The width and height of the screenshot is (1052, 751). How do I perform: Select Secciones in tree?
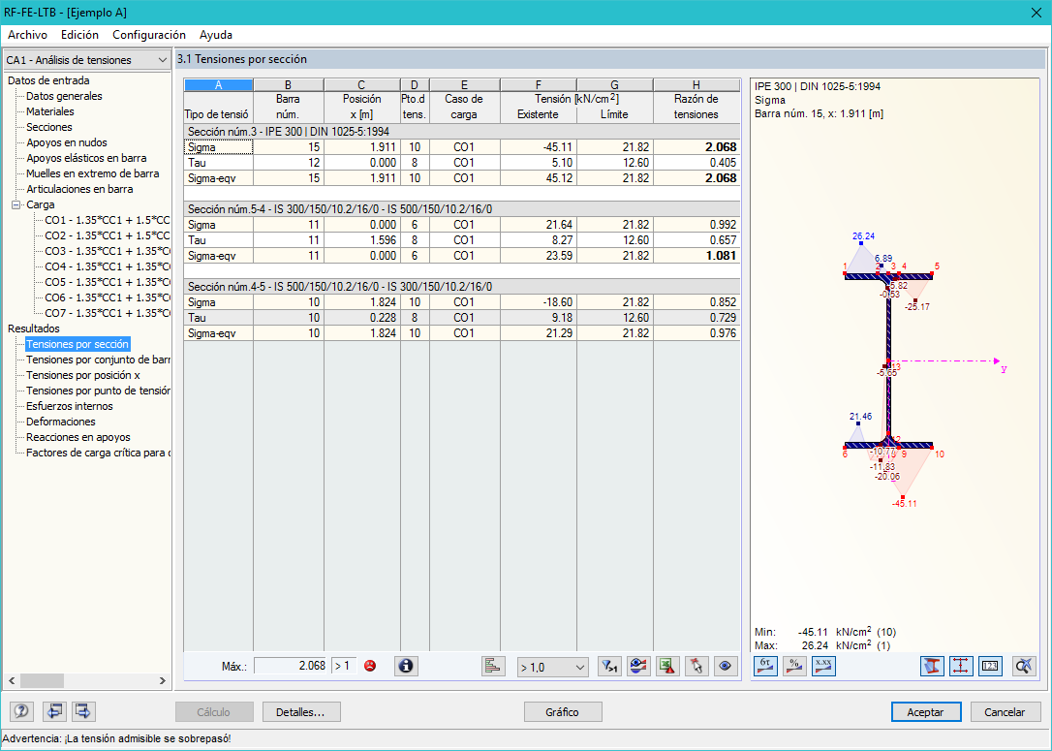click(49, 127)
